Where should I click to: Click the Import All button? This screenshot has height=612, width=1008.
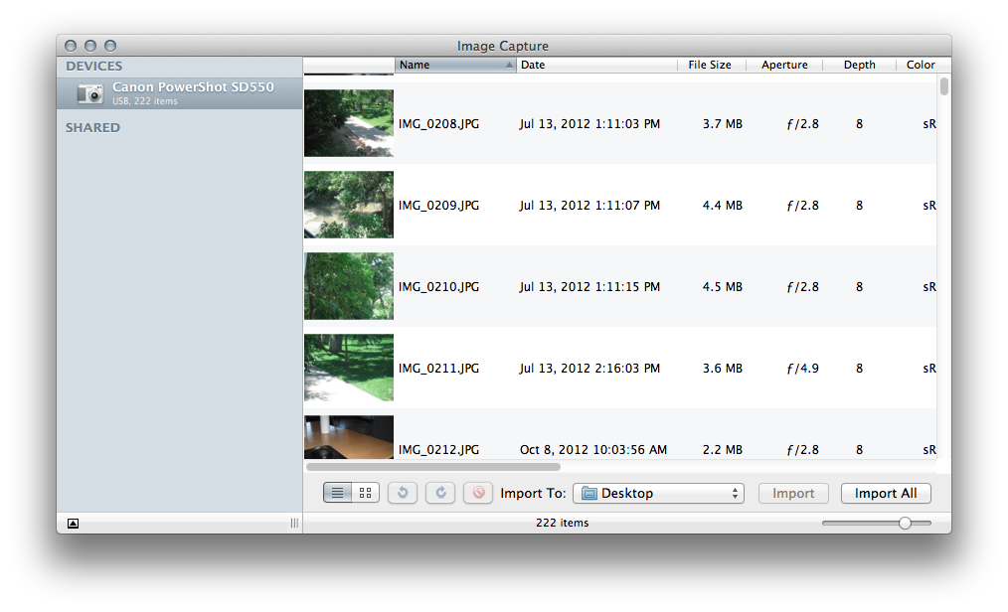886,493
